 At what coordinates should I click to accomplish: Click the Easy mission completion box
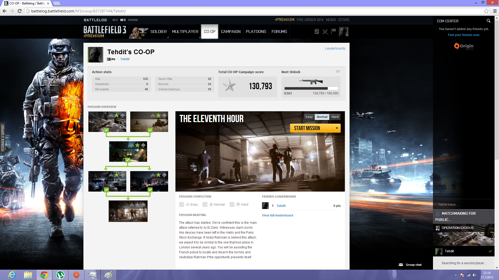click(181, 205)
